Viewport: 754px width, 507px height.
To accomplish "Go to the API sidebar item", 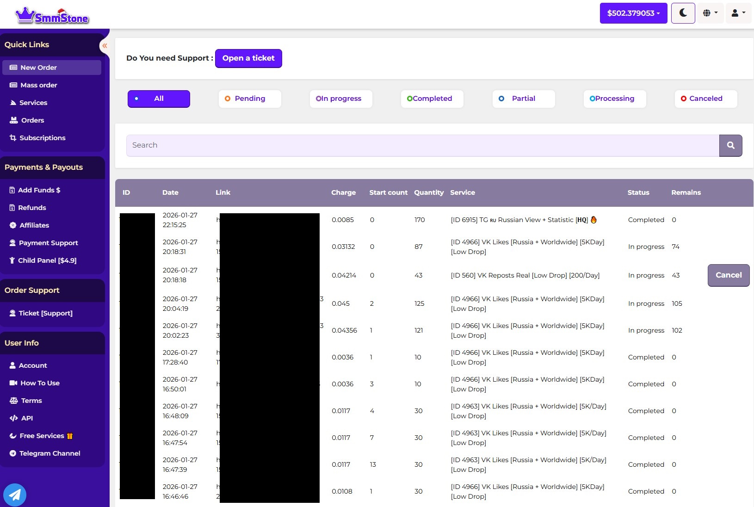I will (x=27, y=418).
